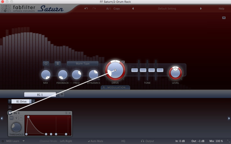This screenshot has width=231, height=144.
Task: Click the band solo icon beside power
Action: pyautogui.click(x=58, y=63)
